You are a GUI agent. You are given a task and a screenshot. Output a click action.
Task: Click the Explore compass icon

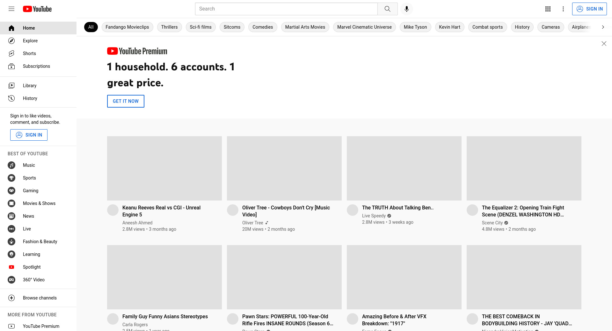tap(11, 41)
